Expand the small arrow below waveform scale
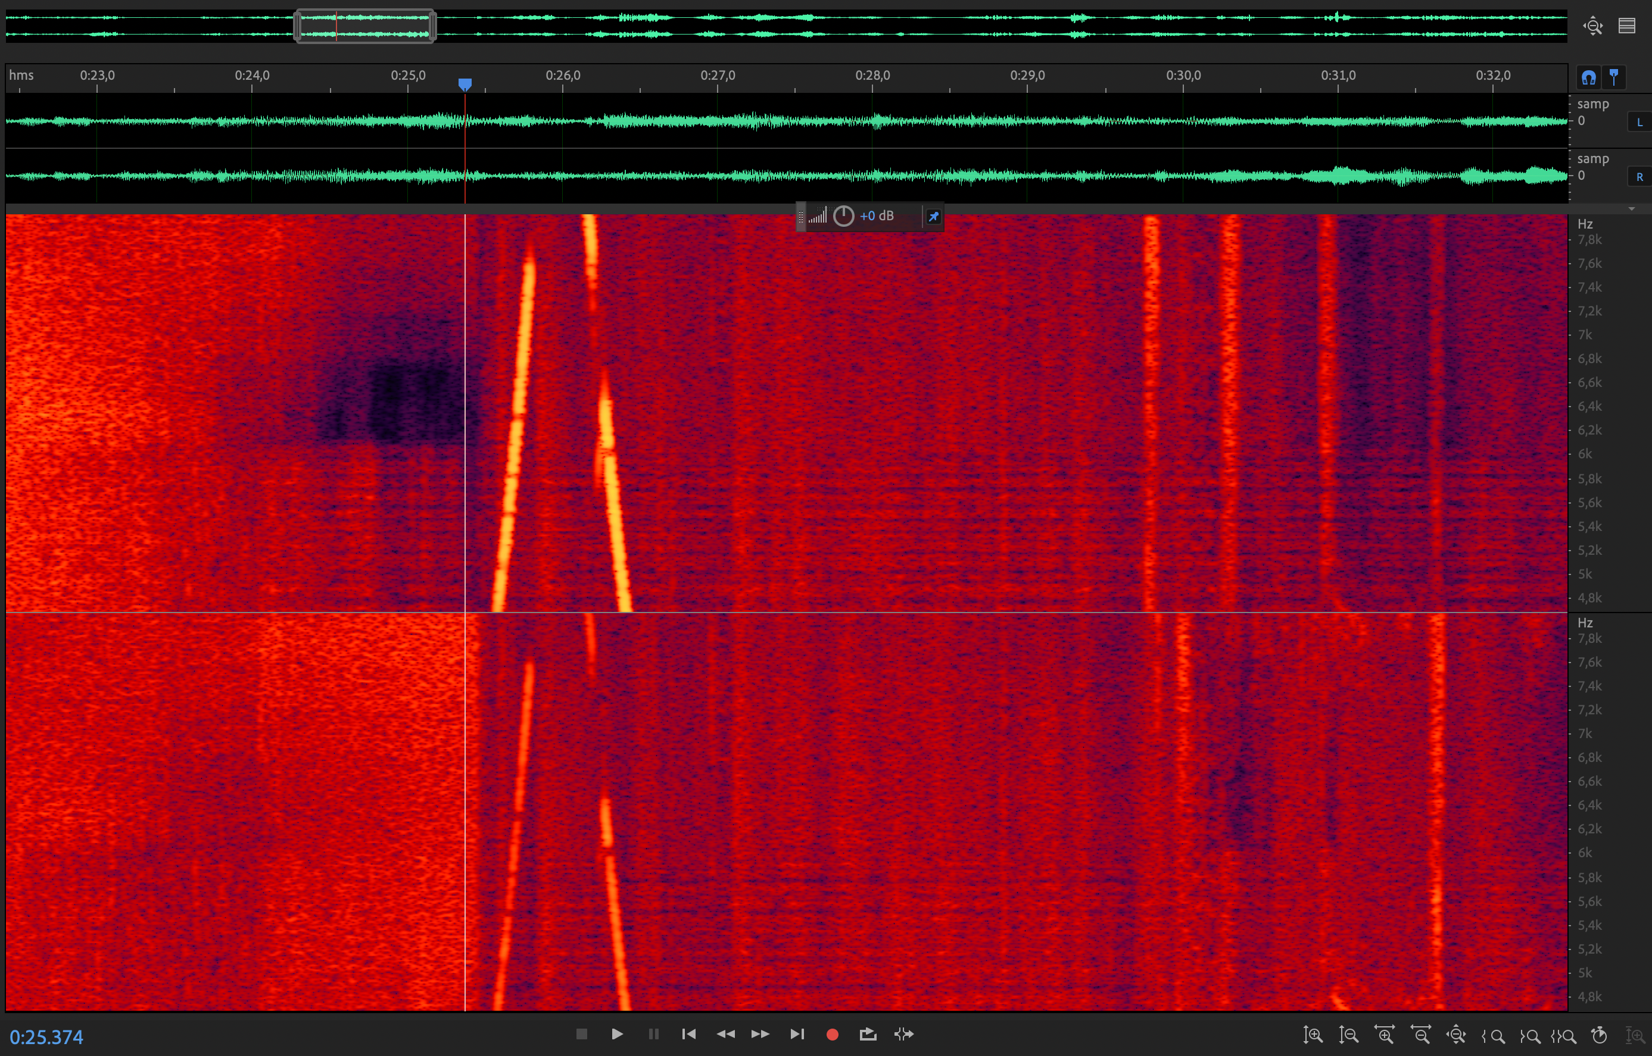The image size is (1652, 1056). [1631, 208]
